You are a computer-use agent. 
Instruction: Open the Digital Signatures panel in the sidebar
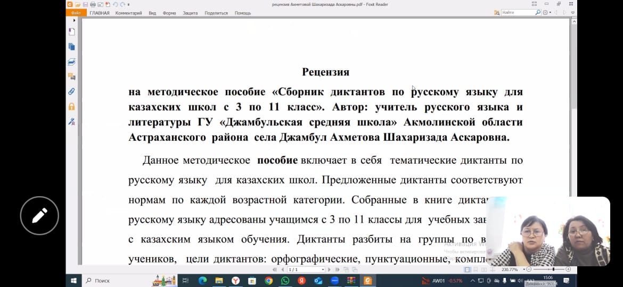(x=72, y=121)
